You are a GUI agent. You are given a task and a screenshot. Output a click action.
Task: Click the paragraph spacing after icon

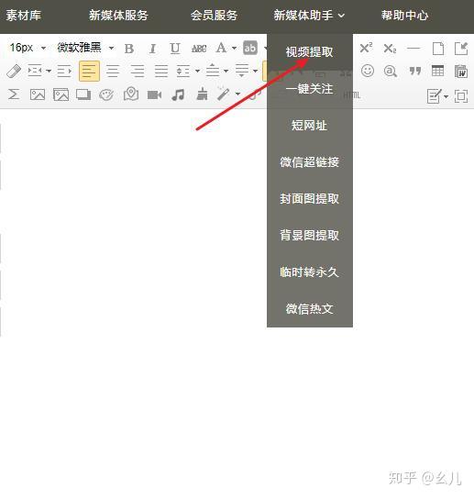tap(242, 71)
